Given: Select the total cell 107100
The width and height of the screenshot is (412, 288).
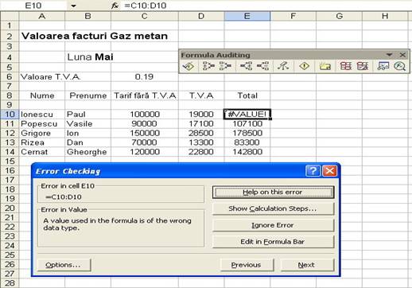Looking at the screenshot, I should [x=247, y=124].
